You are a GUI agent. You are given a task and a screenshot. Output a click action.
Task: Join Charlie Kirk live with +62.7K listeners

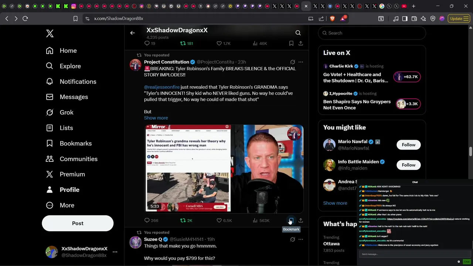[407, 77]
